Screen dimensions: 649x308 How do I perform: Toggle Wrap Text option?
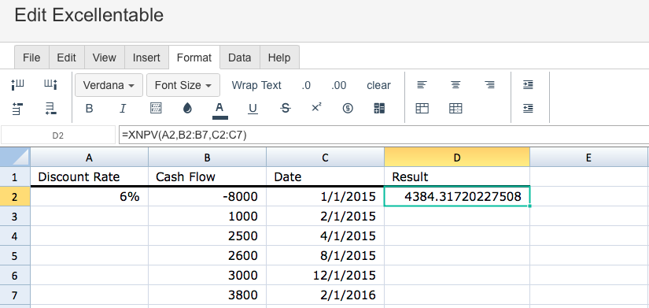(256, 85)
